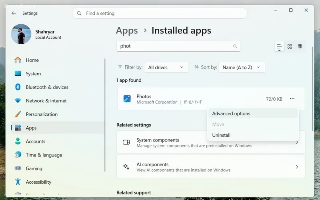Open Accessibility settings page
Viewport: 320px width, 200px height.
[x=58, y=182]
